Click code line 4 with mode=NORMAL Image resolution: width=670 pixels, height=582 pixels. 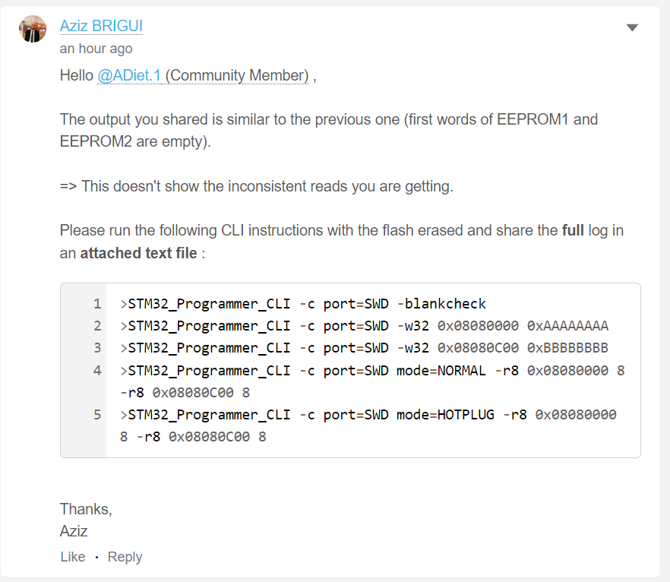click(372, 381)
